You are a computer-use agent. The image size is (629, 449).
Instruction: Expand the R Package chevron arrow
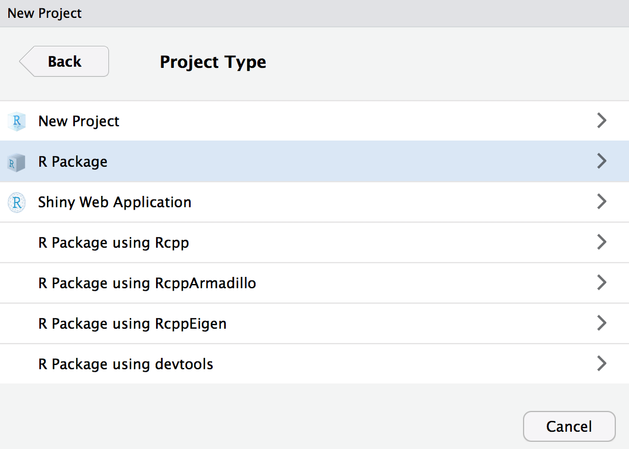coord(602,161)
